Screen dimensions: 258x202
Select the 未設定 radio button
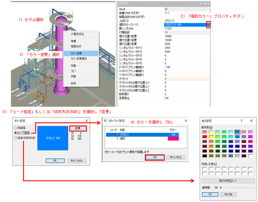point(16,128)
